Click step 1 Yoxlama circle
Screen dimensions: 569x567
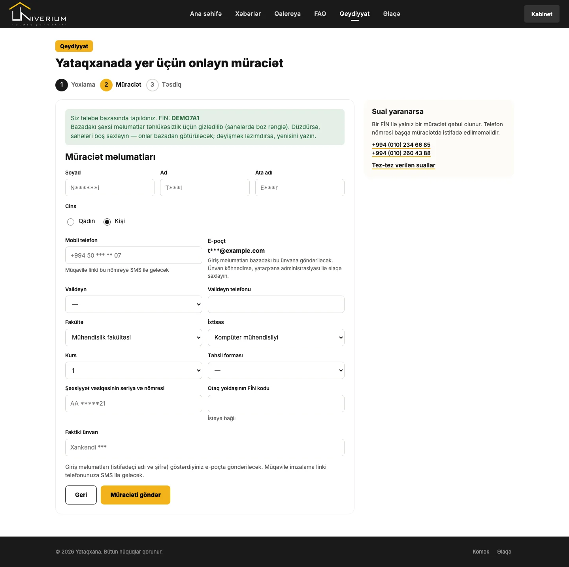point(62,85)
